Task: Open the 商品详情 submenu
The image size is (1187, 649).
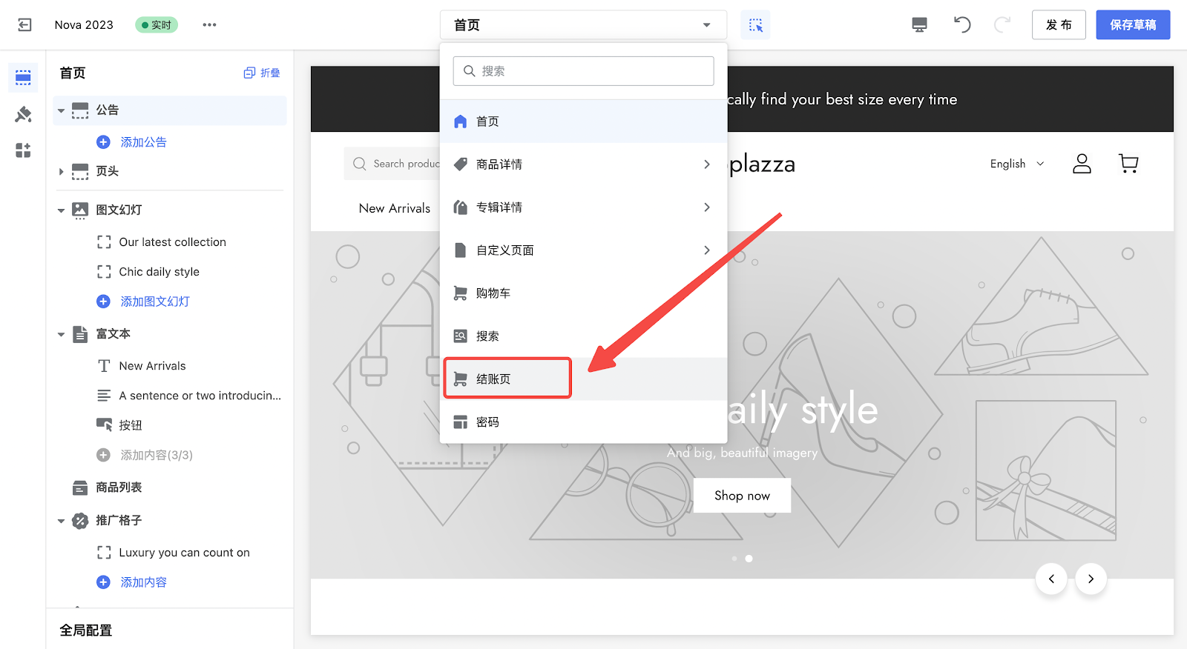Action: pos(582,164)
